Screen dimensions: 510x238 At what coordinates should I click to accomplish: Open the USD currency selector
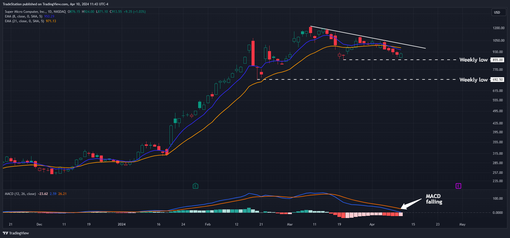click(x=499, y=12)
